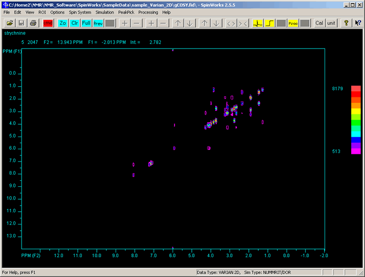The image size is (365, 277).
Task: Select the yellow phase-correction spectrum icon
Action: point(258,23)
